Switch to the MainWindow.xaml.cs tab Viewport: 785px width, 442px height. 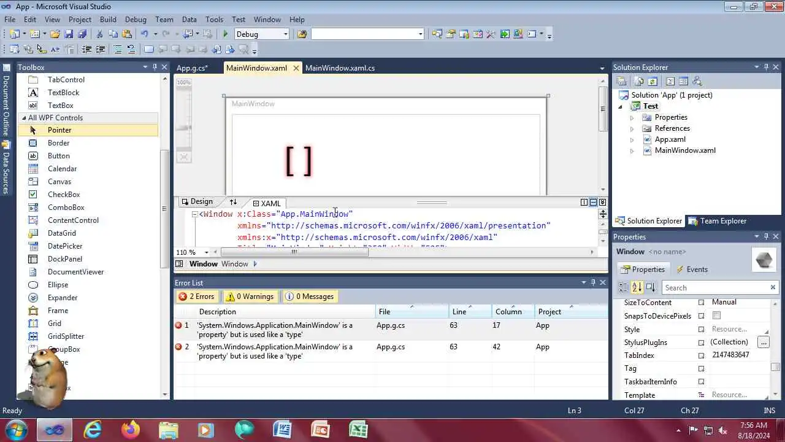pyautogui.click(x=340, y=68)
